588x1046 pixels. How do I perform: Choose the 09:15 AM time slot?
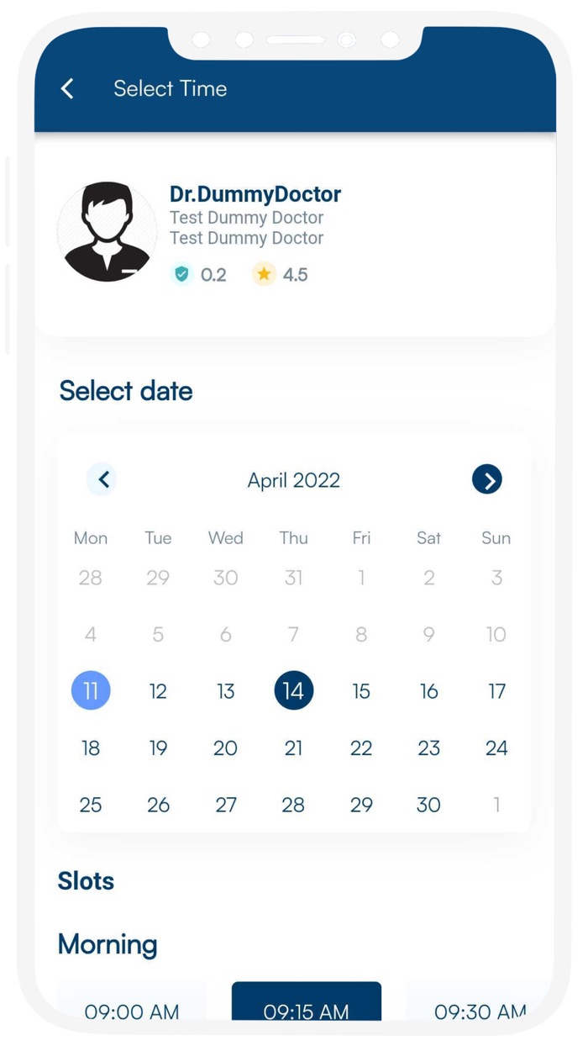click(x=306, y=1012)
